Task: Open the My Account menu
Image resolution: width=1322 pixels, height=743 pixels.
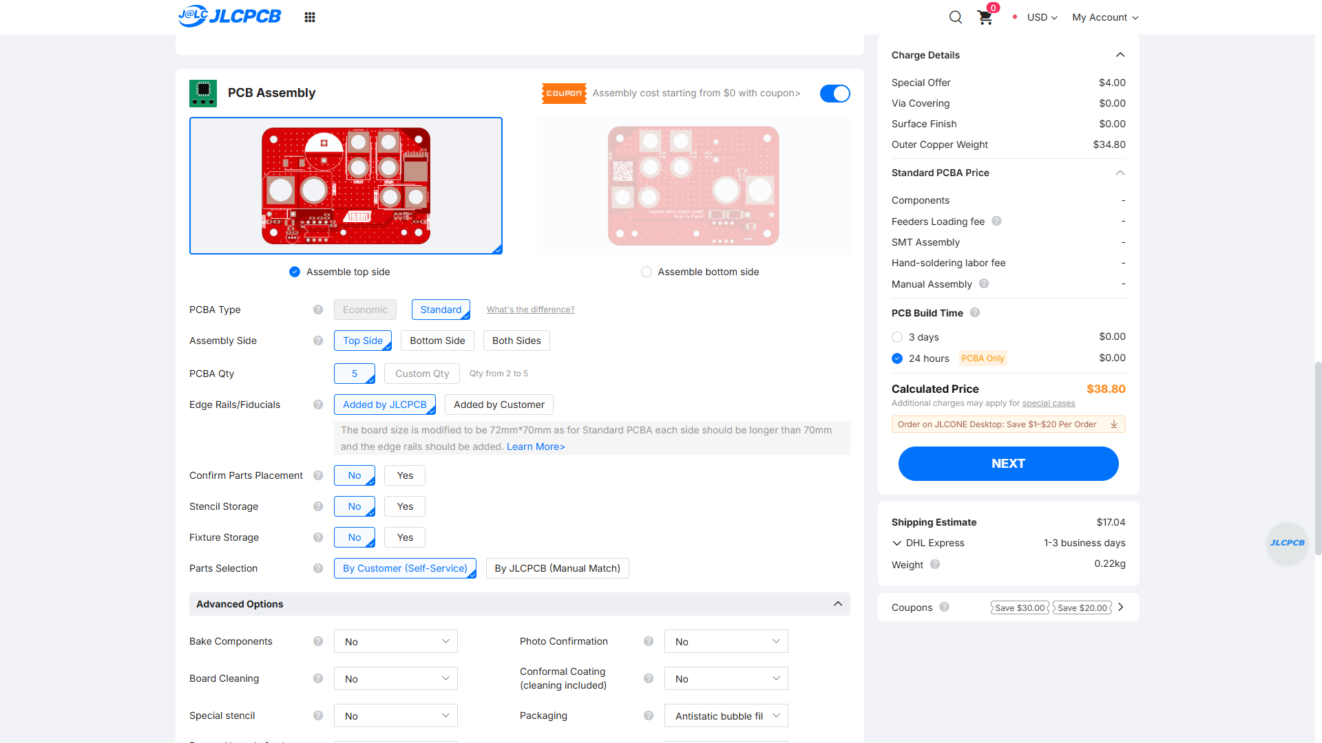Action: [x=1105, y=17]
